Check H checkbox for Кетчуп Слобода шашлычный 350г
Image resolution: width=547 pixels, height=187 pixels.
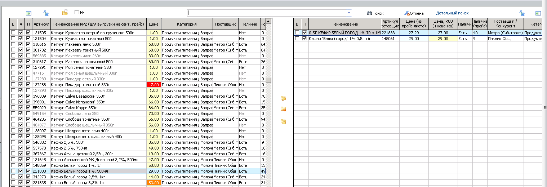(28, 125)
